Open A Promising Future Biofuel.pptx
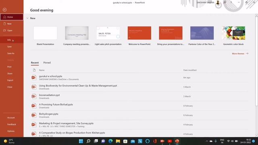This screenshot has height=145, width=258. (139, 106)
